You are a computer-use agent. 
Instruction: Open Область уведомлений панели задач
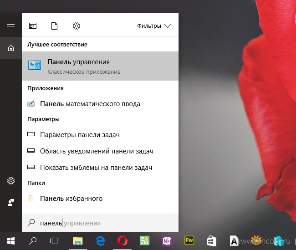pyautogui.click(x=100, y=151)
